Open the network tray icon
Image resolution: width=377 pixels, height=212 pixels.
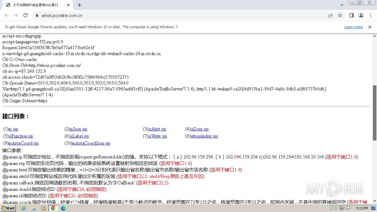342,208
